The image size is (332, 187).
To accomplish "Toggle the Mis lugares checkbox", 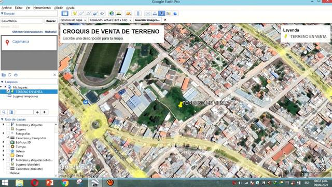I will [5, 87].
